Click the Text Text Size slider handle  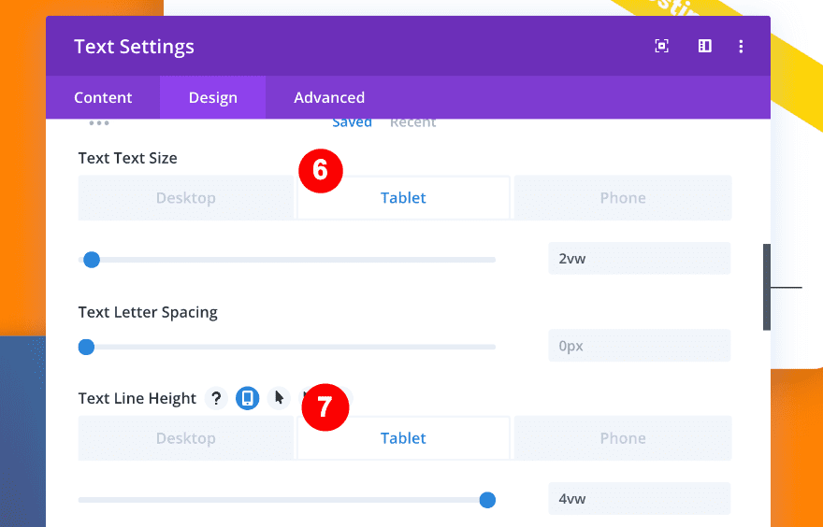pyautogui.click(x=92, y=260)
